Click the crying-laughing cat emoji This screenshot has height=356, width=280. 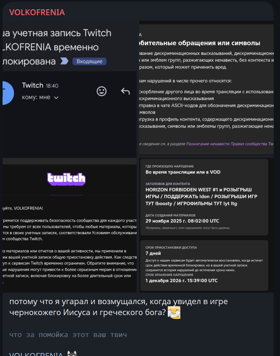[174, 313]
